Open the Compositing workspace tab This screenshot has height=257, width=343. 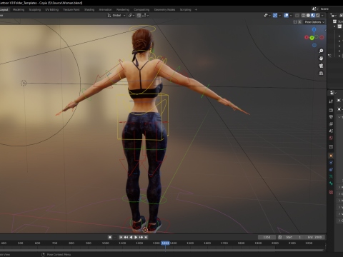point(141,10)
